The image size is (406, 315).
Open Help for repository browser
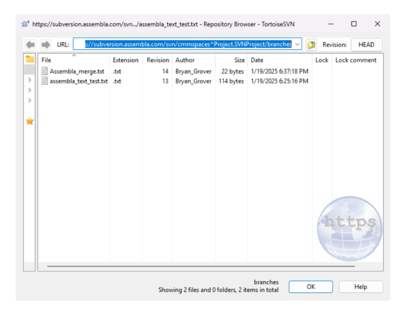point(361,286)
